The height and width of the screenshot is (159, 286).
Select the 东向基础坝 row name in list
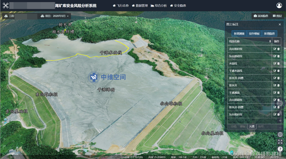click(x=236, y=56)
